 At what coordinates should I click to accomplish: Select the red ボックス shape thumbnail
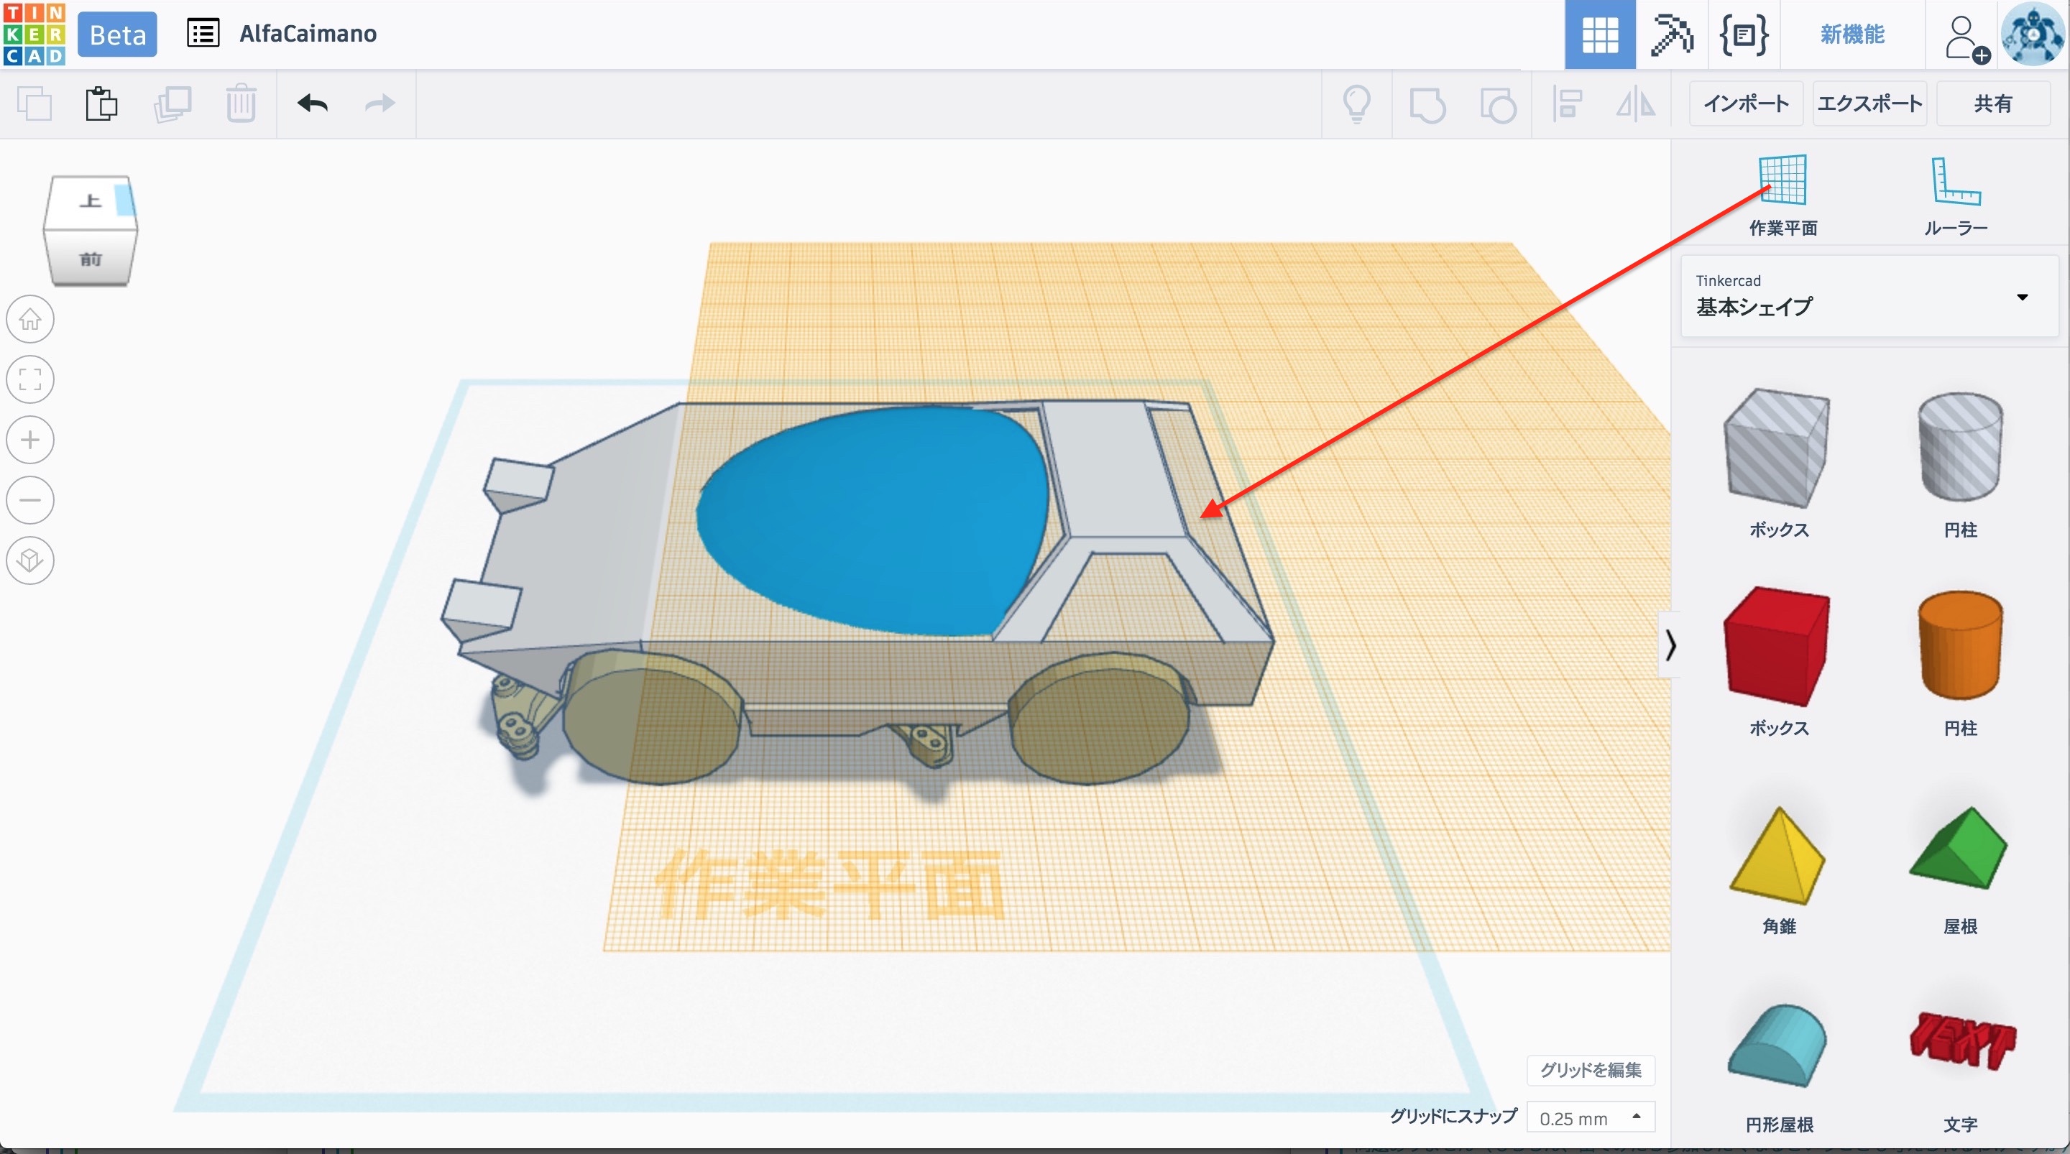pyautogui.click(x=1777, y=645)
